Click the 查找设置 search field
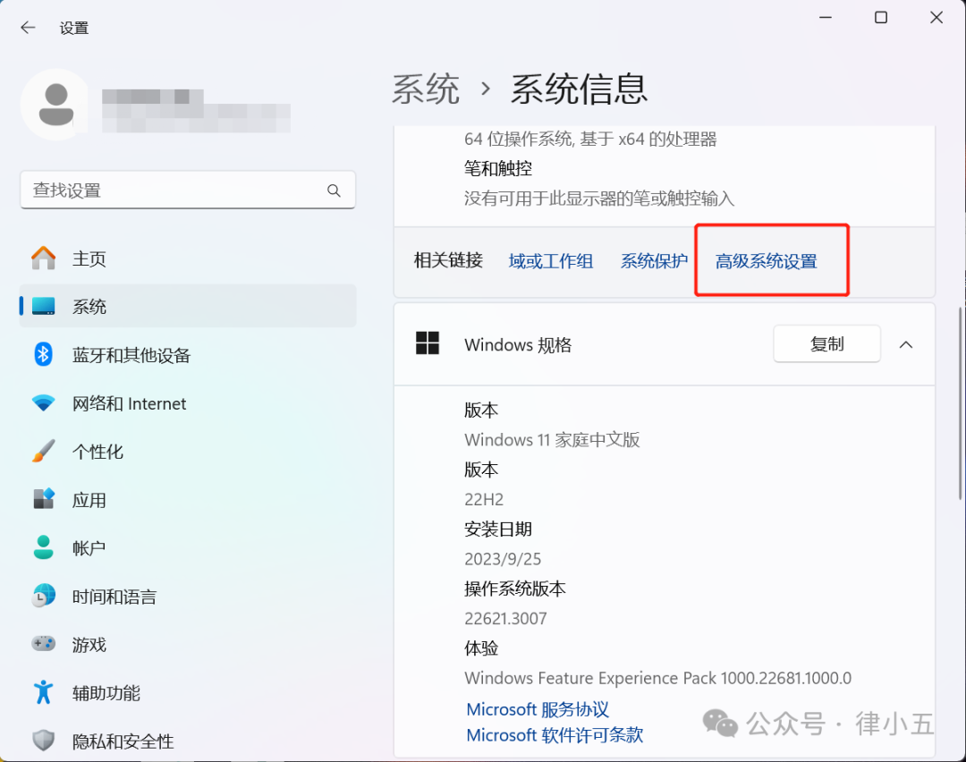This screenshot has width=966, height=762. [x=188, y=190]
